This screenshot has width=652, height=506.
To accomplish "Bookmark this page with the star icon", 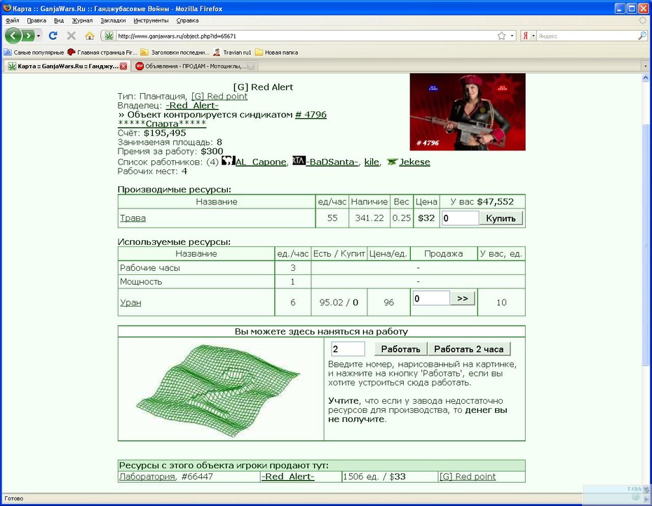I will pyautogui.click(x=501, y=36).
